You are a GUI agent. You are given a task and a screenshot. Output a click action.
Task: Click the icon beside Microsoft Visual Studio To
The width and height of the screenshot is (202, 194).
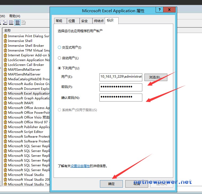5,184
